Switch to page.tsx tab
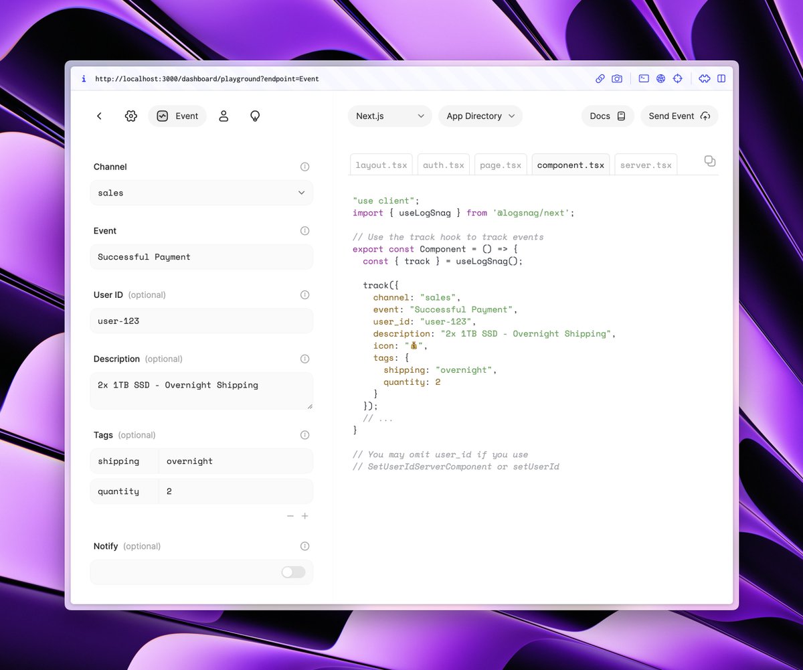This screenshot has height=670, width=803. 501,165
